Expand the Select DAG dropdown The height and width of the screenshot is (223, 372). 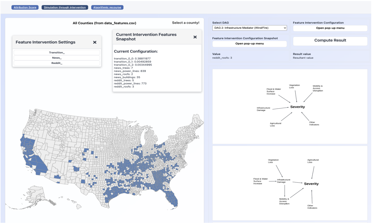click(249, 28)
